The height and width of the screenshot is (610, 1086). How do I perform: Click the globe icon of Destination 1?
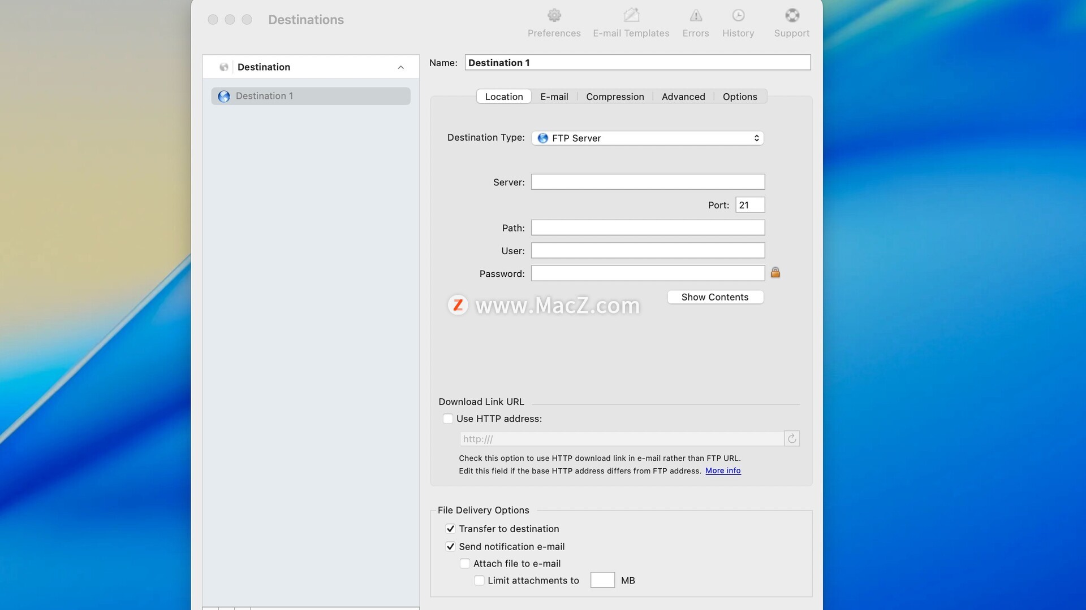coord(224,97)
